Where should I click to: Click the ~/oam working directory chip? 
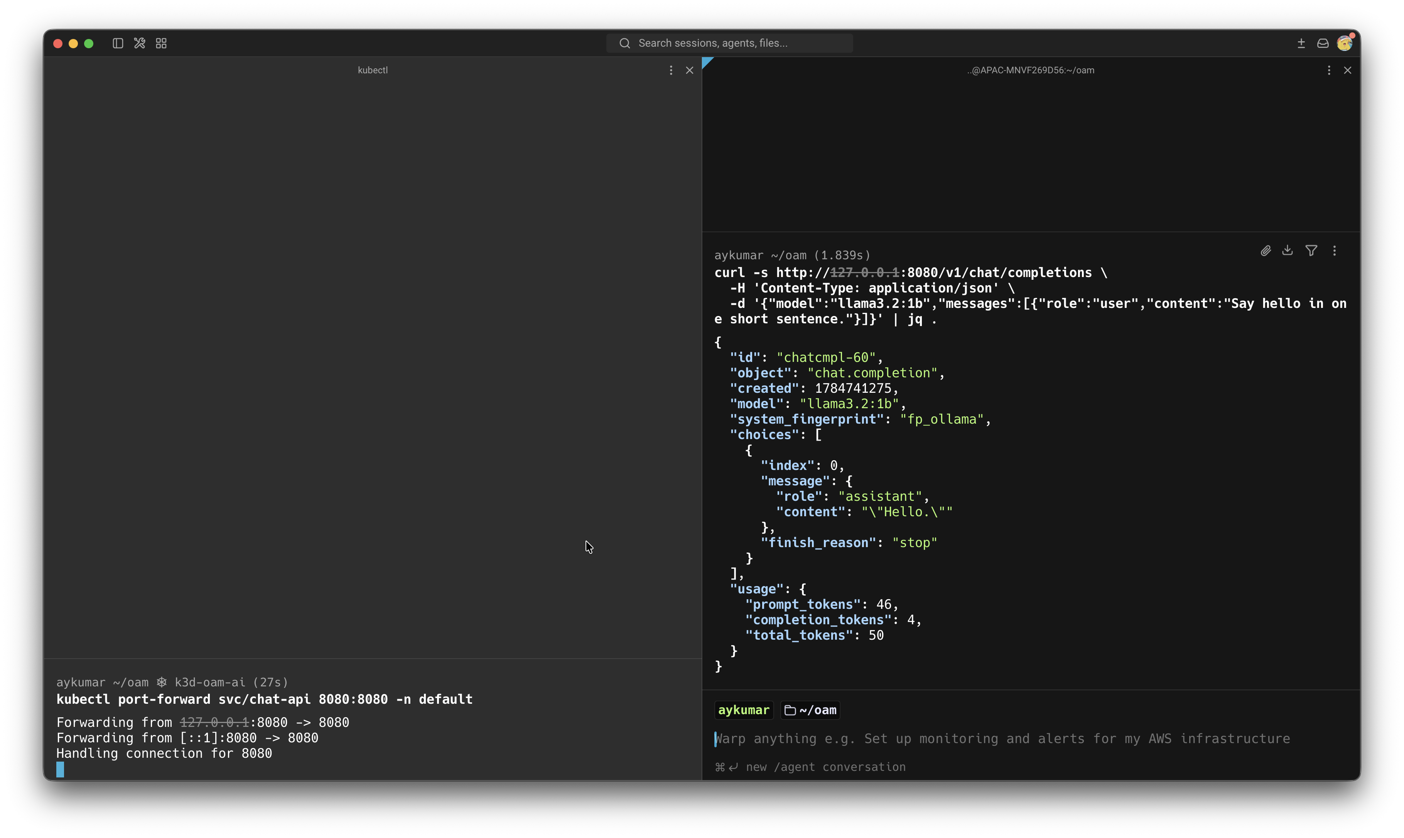[810, 710]
